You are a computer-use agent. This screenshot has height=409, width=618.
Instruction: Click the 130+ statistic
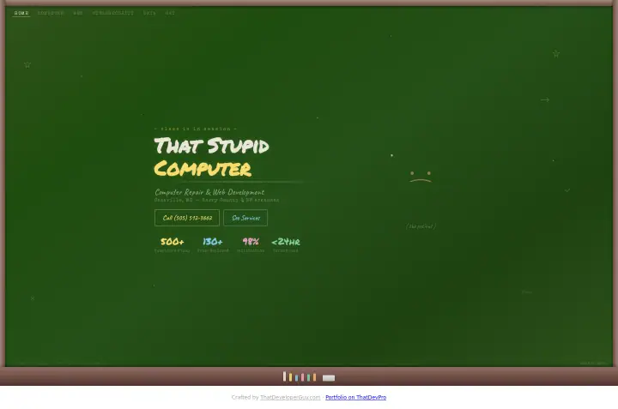coord(213,241)
